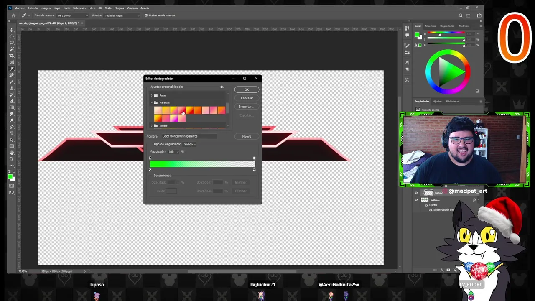Screen dimensions: 535x301
Task: Open the 'Tam. de muestra' dropdown
Action: (x=72, y=15)
